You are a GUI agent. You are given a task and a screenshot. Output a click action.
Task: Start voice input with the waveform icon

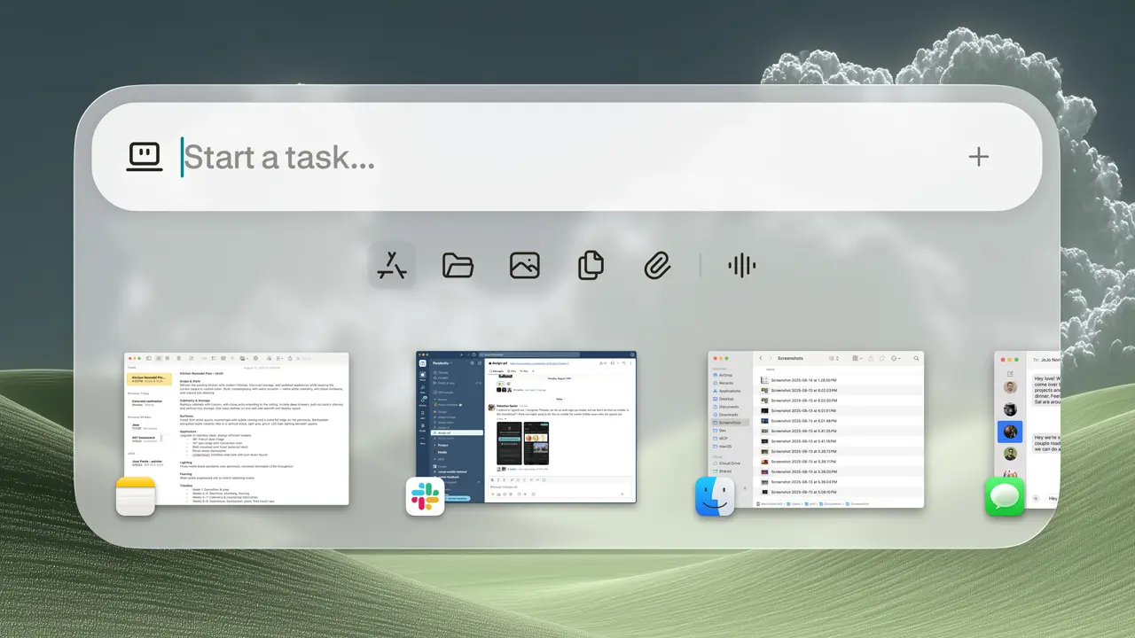(x=741, y=265)
